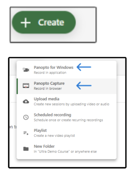Click the playlist lines icon
135x183 pixels.
click(x=26, y=133)
